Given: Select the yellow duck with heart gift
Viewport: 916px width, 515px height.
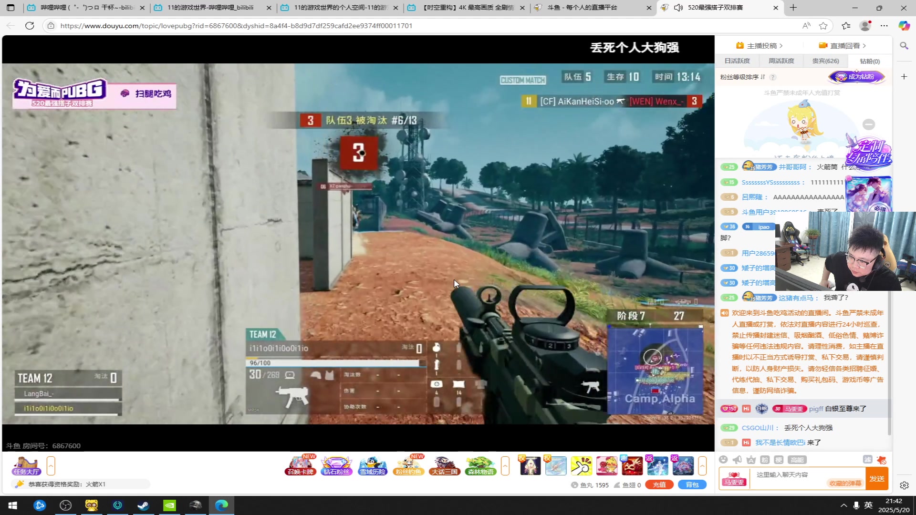Looking at the screenshot, I should tap(607, 466).
